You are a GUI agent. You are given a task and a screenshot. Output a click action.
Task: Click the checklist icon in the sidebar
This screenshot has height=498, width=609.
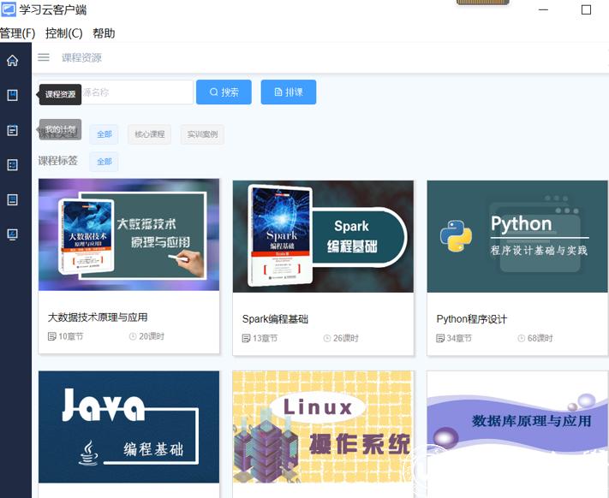[12, 165]
